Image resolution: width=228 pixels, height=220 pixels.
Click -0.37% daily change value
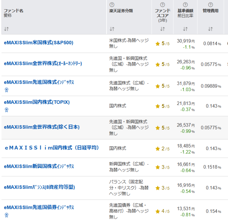[187, 109]
